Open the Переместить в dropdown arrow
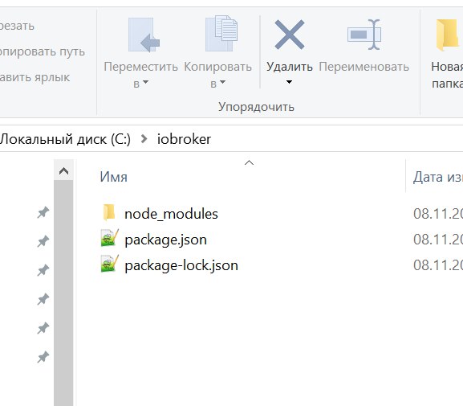Screen dimensions: 463x406 tap(145, 82)
